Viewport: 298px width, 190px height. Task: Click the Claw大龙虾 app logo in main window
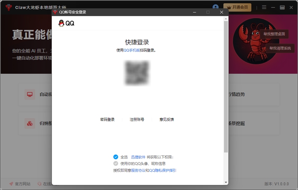pos(9,8)
